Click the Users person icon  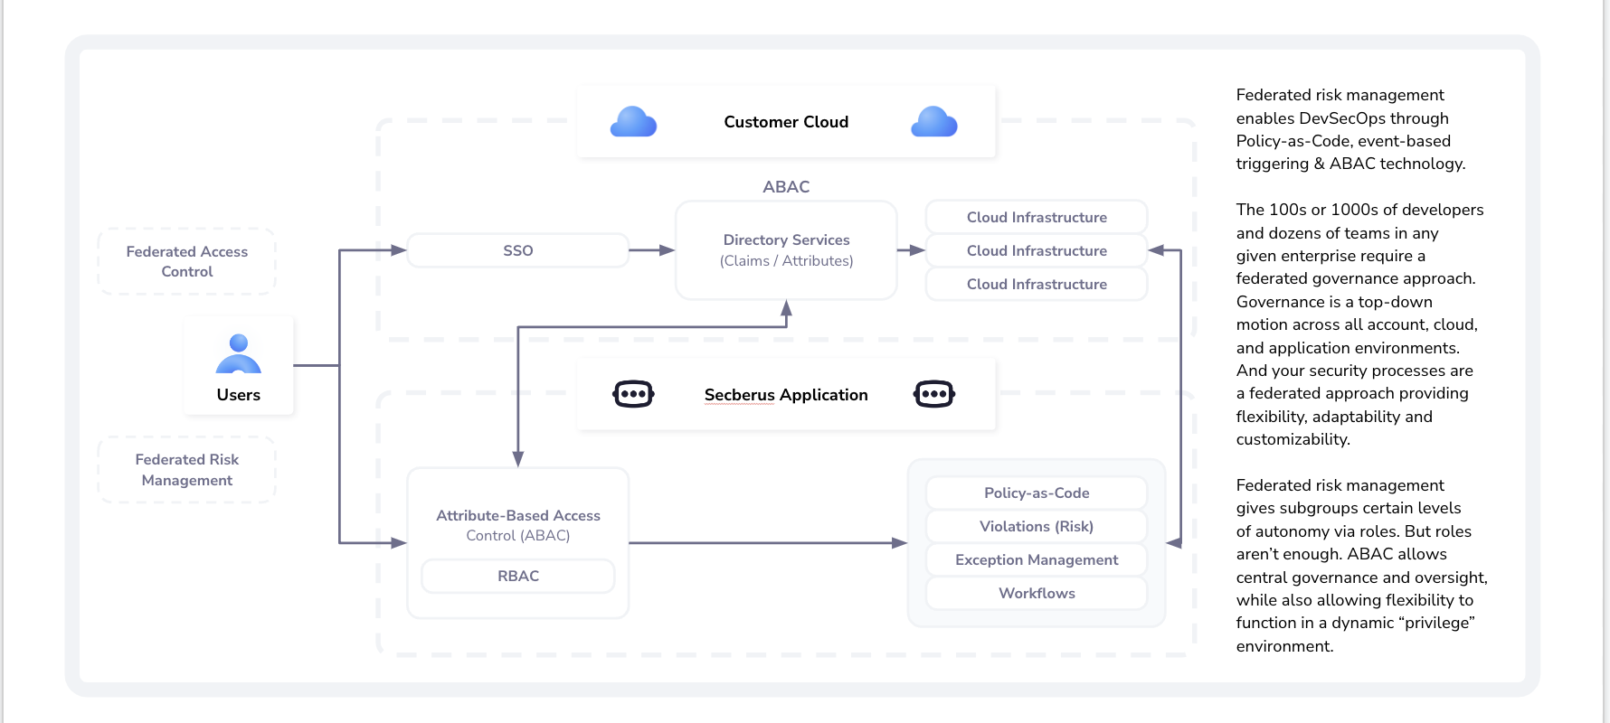[x=239, y=353]
